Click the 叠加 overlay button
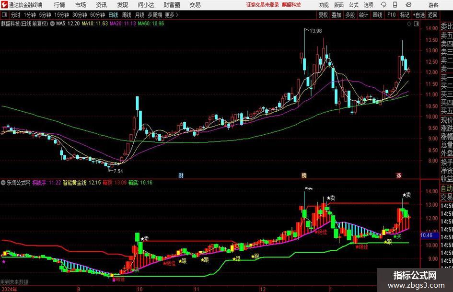 (337, 15)
